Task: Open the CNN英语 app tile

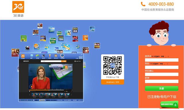Action: tap(75, 30)
